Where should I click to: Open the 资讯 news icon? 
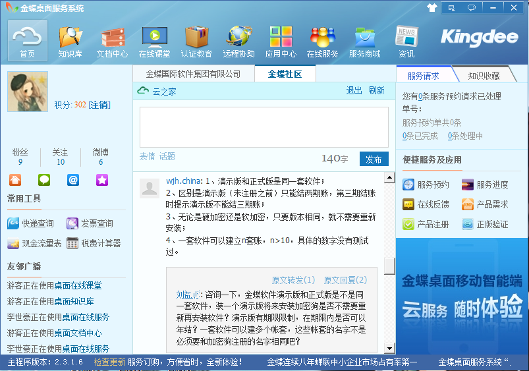[406, 42]
